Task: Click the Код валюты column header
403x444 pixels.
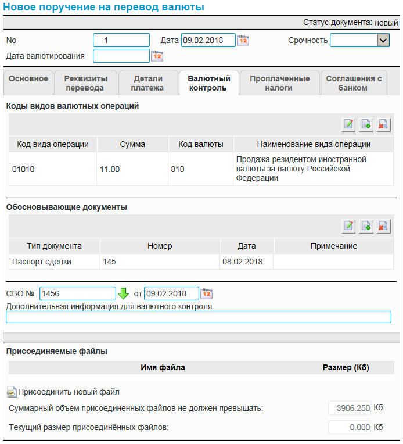Action: [x=201, y=144]
